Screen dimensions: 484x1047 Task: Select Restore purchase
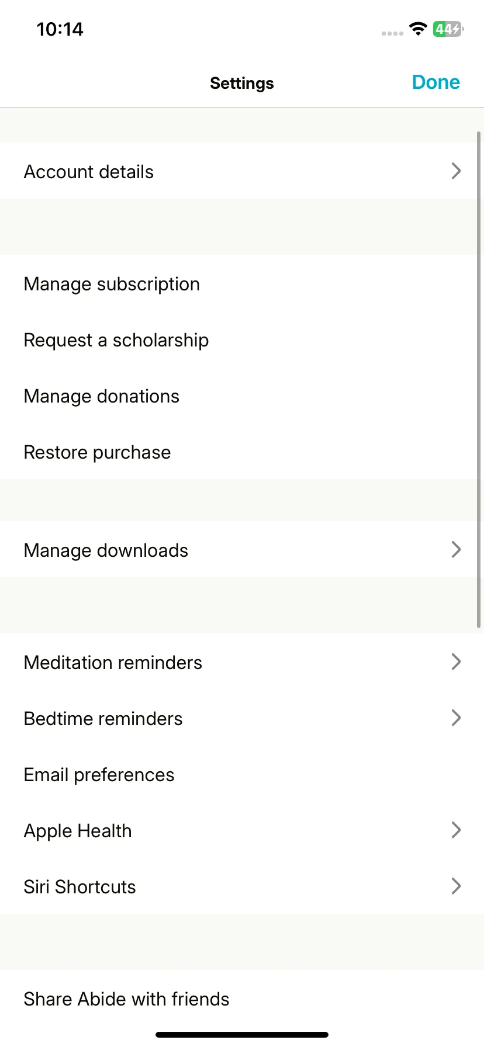coord(242,452)
